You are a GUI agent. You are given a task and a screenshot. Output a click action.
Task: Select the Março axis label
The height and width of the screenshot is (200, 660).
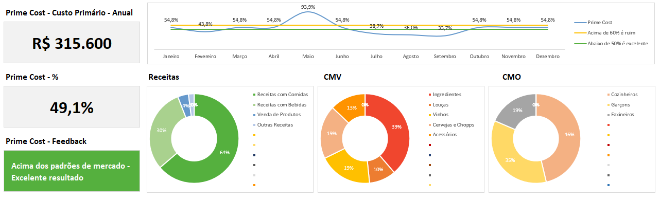(x=239, y=56)
